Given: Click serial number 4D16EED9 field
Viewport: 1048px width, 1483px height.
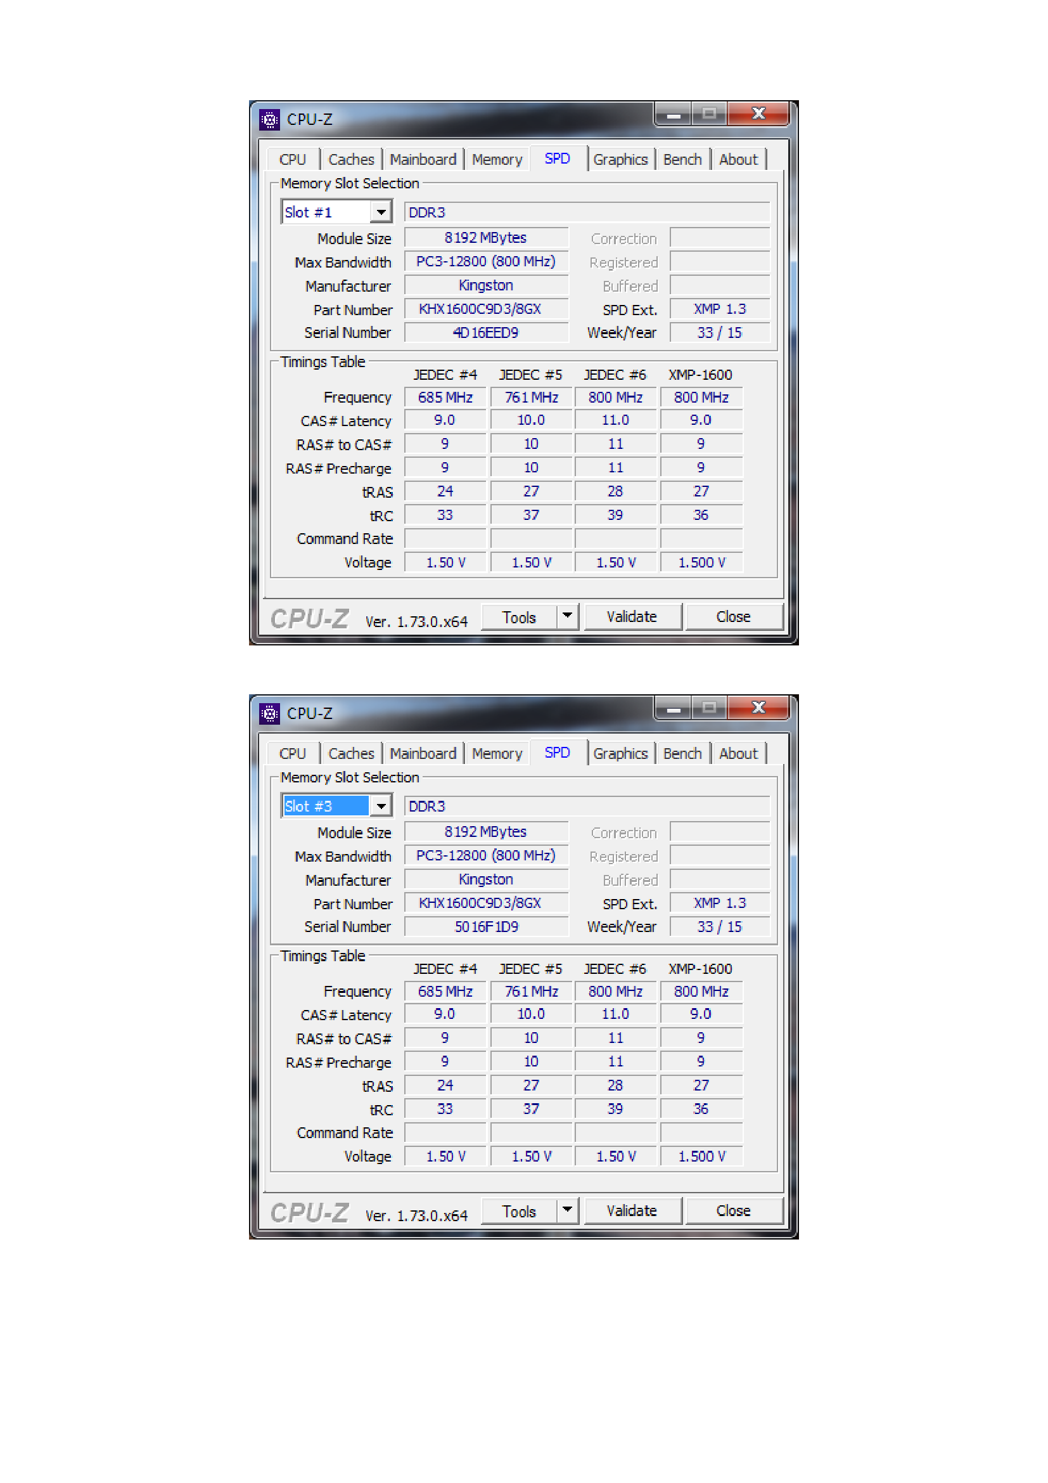Looking at the screenshot, I should point(487,333).
